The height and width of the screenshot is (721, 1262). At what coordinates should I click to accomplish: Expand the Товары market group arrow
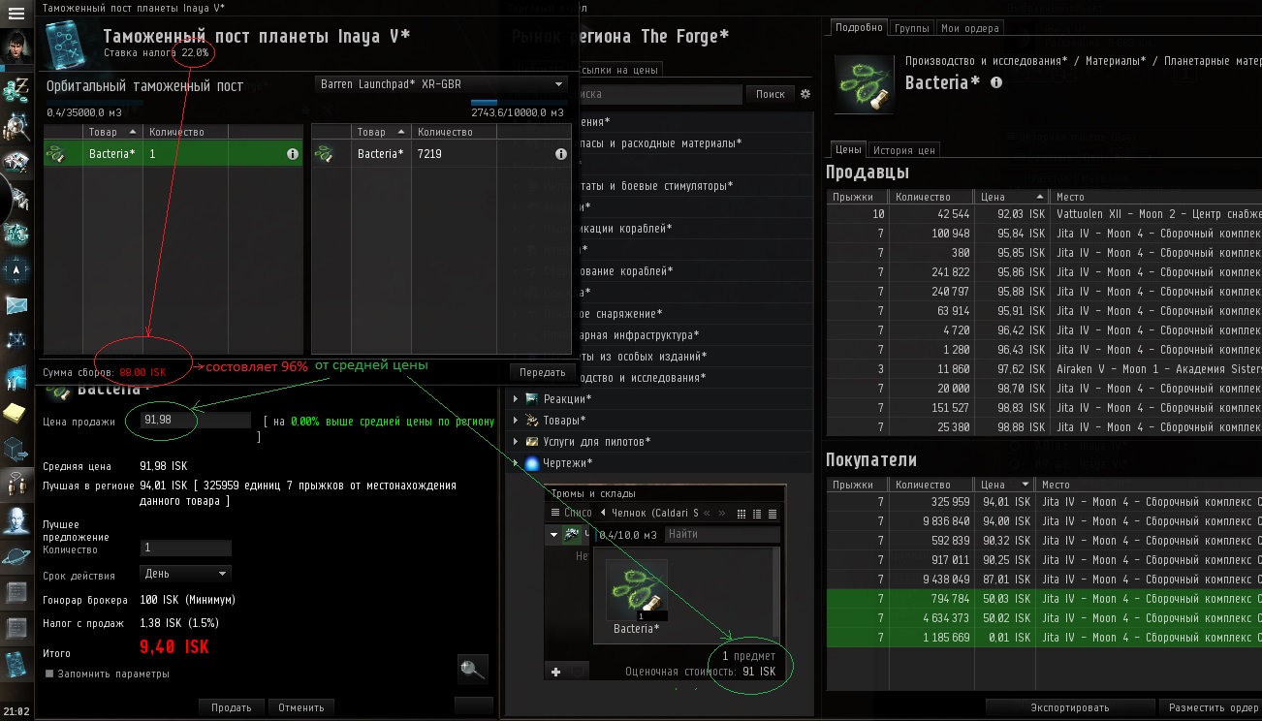point(516,420)
